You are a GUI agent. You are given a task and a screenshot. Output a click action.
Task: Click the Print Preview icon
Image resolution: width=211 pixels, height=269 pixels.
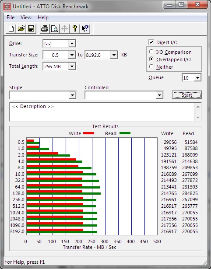(x=55, y=28)
